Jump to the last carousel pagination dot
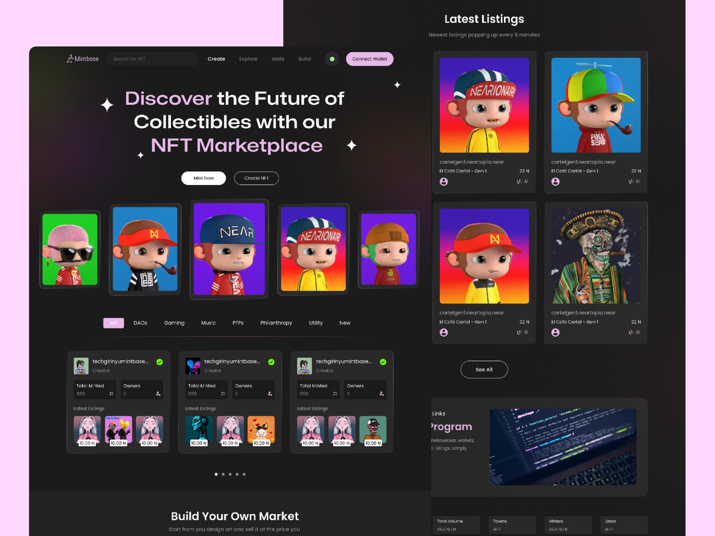715x536 pixels. [244, 474]
